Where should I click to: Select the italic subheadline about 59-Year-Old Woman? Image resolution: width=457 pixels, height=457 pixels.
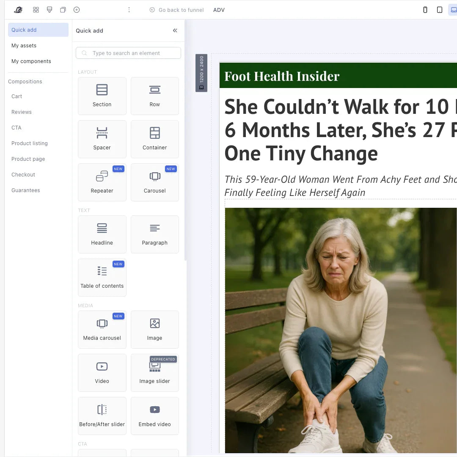click(x=340, y=186)
